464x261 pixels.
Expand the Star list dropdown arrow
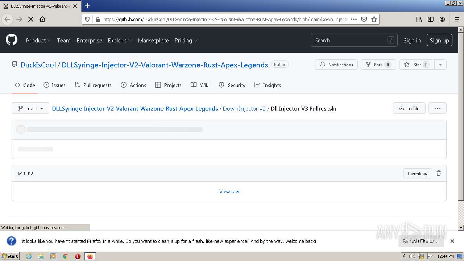tap(440, 65)
